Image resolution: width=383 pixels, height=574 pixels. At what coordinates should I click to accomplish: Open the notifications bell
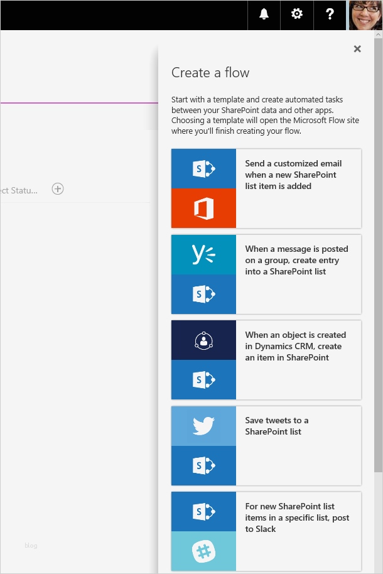pyautogui.click(x=264, y=14)
